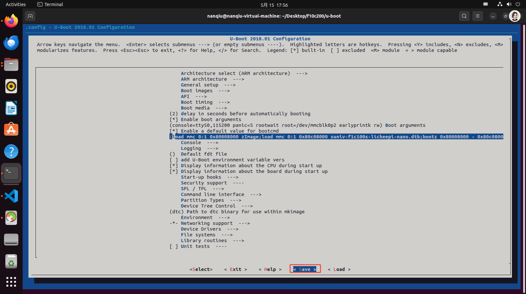
Task: Open Disk Usage Analyzer in the dock
Action: click(x=11, y=218)
